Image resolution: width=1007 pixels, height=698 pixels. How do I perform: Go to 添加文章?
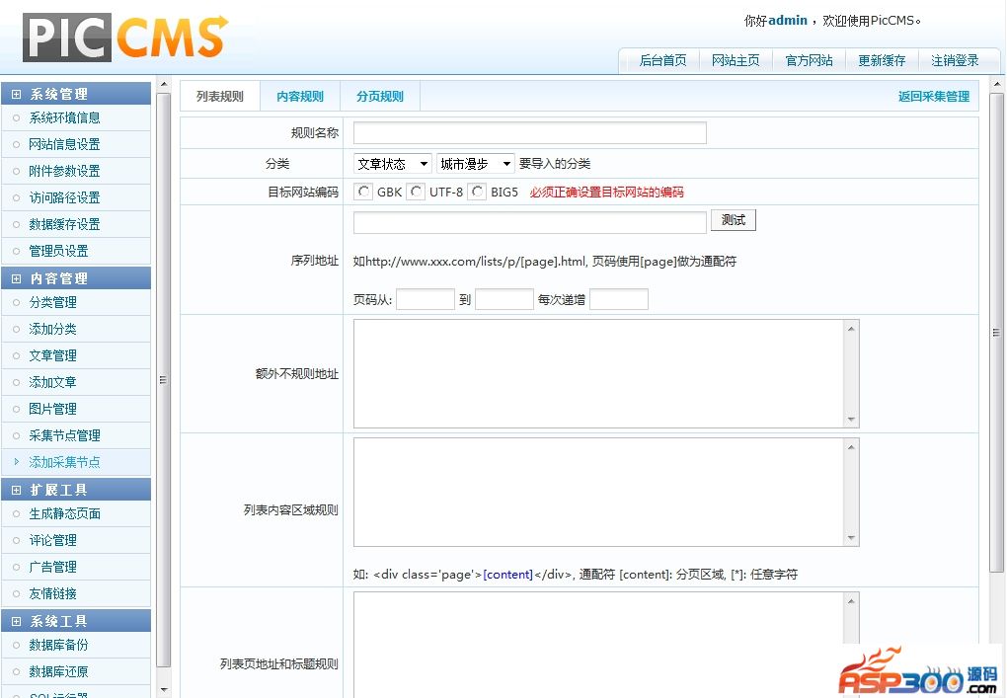(52, 383)
